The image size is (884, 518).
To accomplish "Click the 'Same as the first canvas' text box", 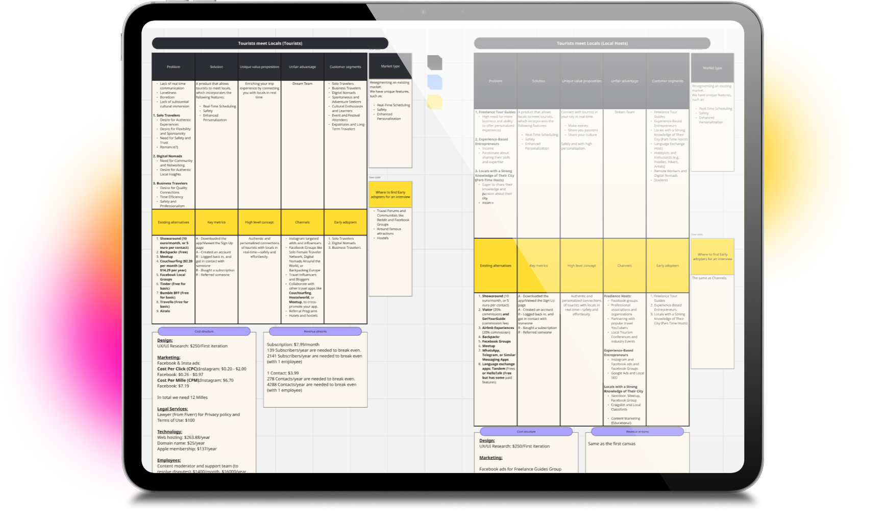I will tap(637, 452).
